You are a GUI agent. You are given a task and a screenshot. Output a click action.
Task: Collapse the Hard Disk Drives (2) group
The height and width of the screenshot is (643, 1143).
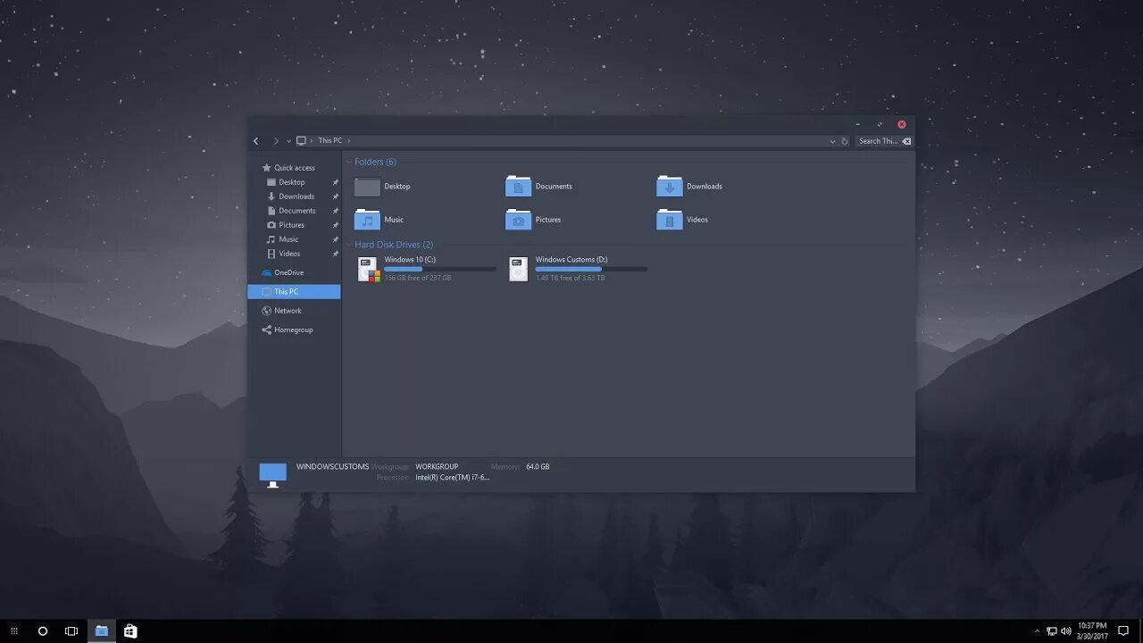[349, 245]
